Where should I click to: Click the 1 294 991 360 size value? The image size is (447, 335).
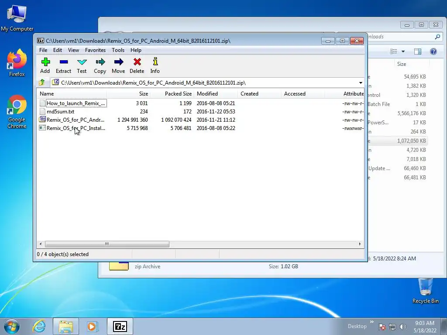click(x=133, y=120)
